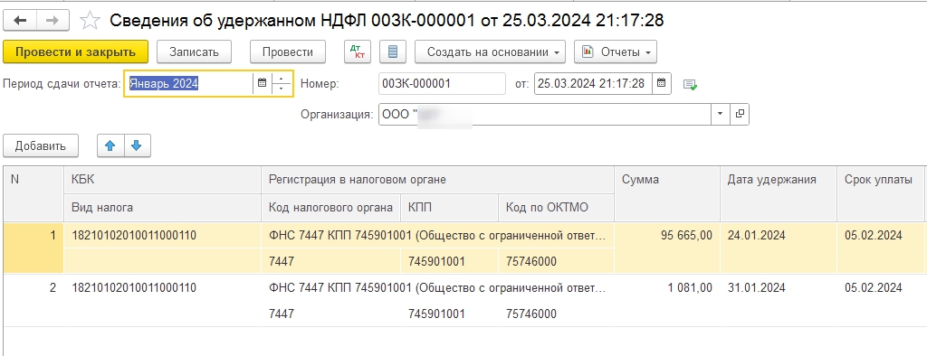
Task: Show Дт/Кт postings of the document
Action: pyautogui.click(x=357, y=52)
